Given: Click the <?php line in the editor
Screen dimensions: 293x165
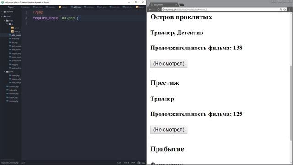Looking at the screenshot, I should 38,12.
